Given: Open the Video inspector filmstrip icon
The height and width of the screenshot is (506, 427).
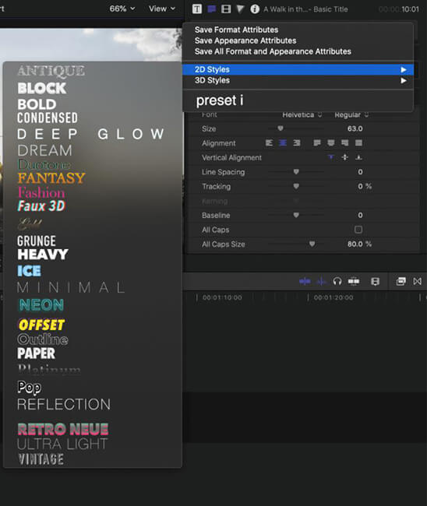Looking at the screenshot, I should (x=225, y=9).
